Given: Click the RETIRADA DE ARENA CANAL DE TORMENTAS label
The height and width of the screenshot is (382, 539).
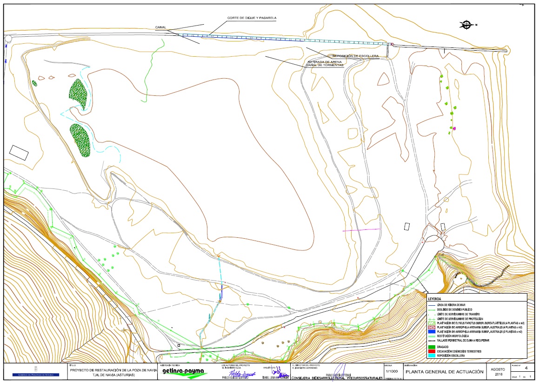Looking at the screenshot, I should coord(325,64).
